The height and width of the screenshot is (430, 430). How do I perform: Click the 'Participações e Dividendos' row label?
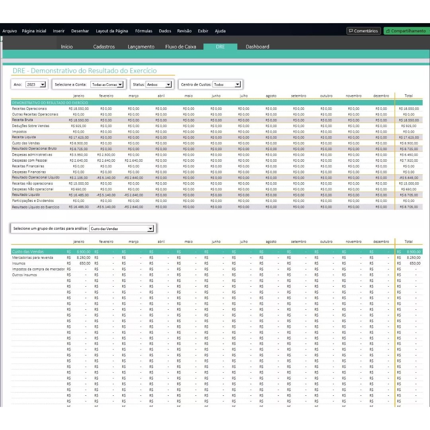(33, 201)
